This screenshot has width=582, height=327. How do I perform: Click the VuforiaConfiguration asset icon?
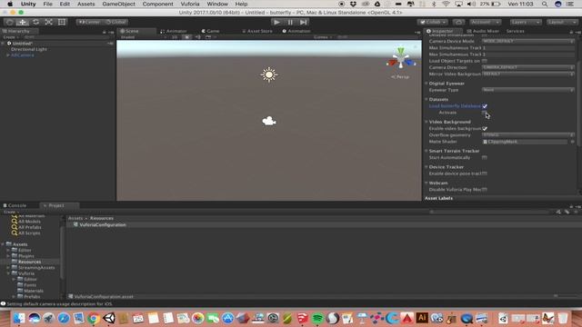point(75,224)
